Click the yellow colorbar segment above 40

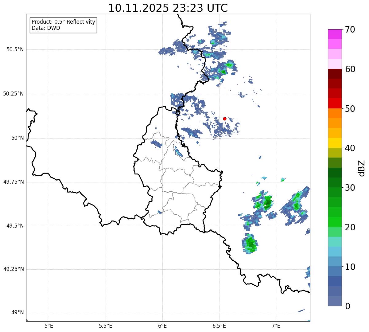[335, 143]
